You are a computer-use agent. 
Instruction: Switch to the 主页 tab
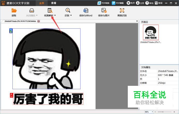(x=42, y=3)
